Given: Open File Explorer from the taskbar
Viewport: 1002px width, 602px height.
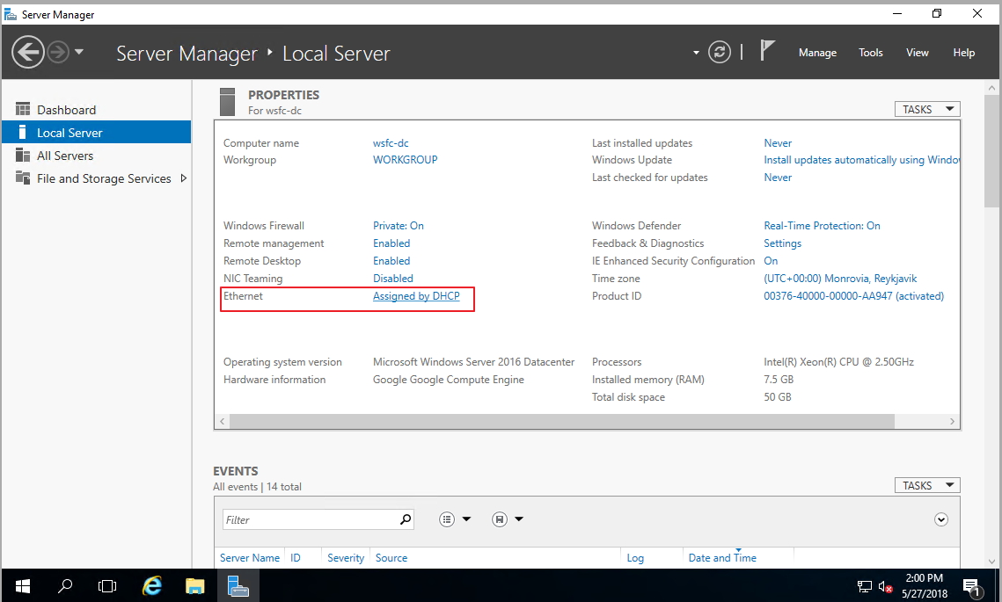Looking at the screenshot, I should click(194, 585).
